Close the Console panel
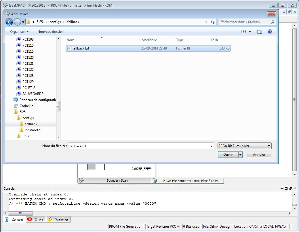 295,189
